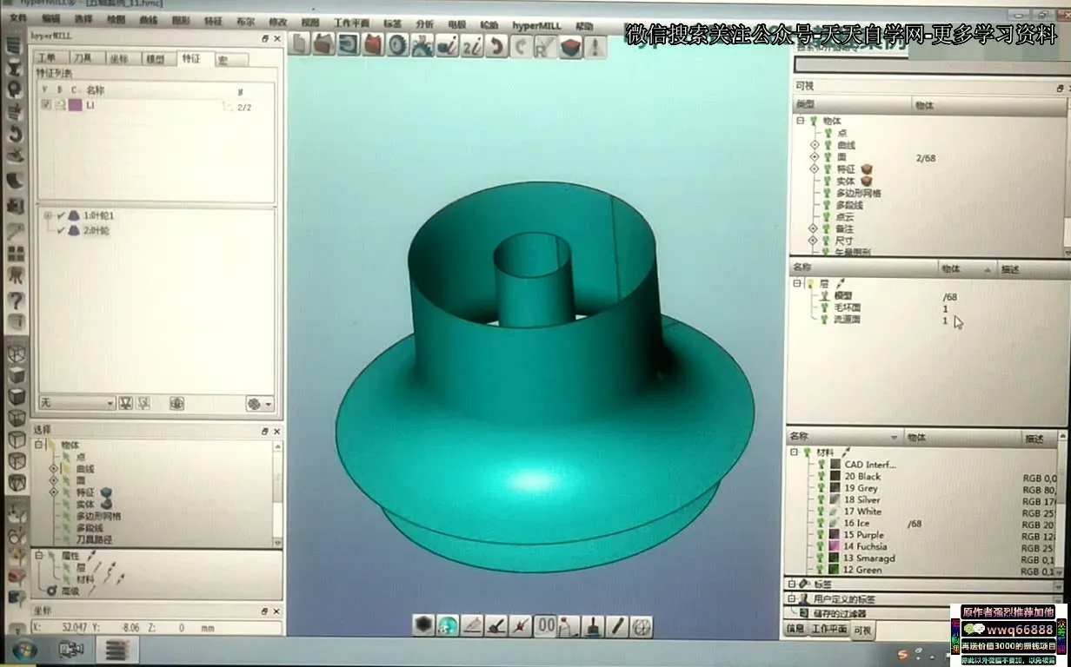1071x667 pixels.
Task: Expand the 1:叶轮1 tree node
Action: click(48, 215)
